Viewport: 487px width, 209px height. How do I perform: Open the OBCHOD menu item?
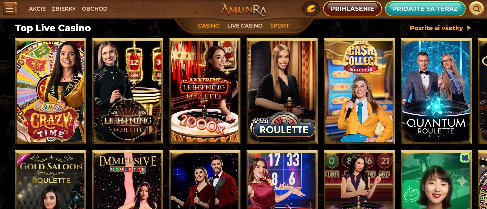point(95,9)
